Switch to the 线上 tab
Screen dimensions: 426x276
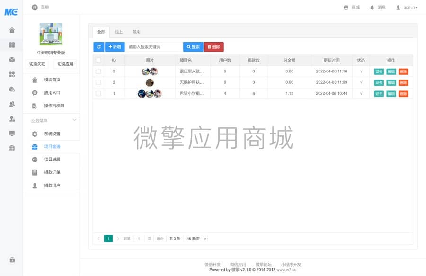(x=118, y=32)
